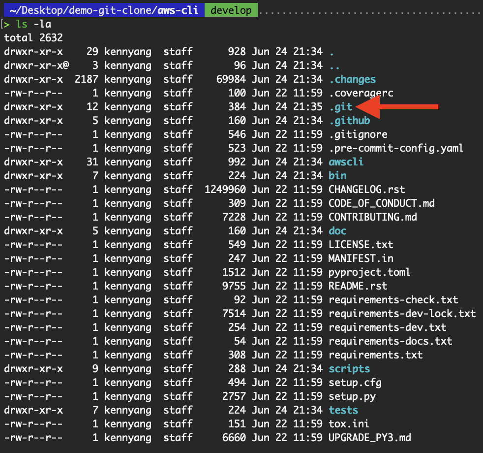483x453 pixels.
Task: Click the README.rst file name
Action: click(x=358, y=286)
